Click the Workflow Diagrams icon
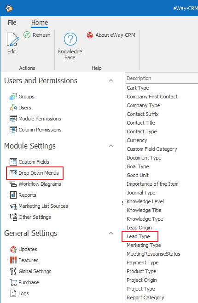This screenshot has width=198, height=303. (13, 184)
